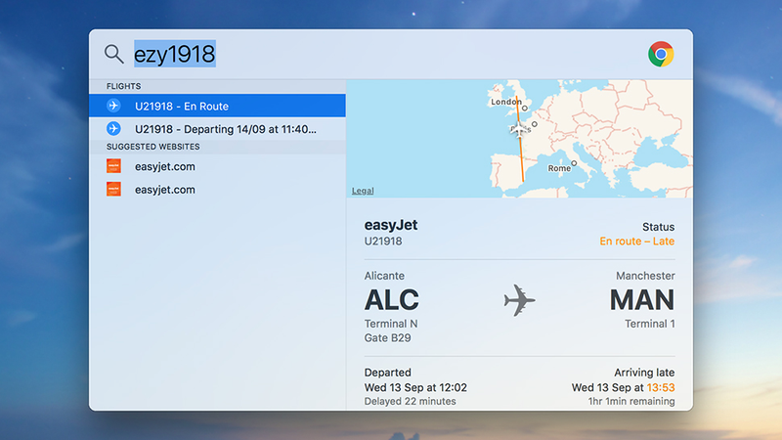Click the Manchester city label
This screenshot has height=440, width=782.
645,276
